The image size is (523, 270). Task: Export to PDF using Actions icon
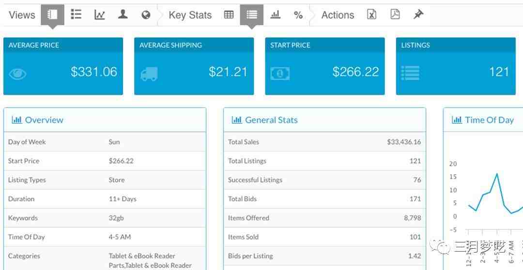click(395, 15)
